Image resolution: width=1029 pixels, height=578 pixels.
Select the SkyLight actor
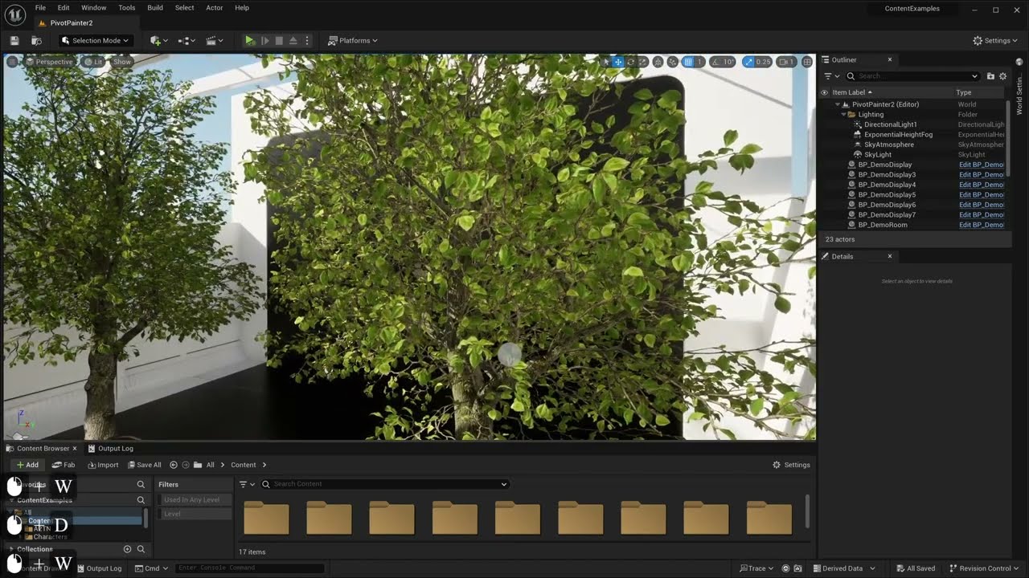tap(878, 155)
